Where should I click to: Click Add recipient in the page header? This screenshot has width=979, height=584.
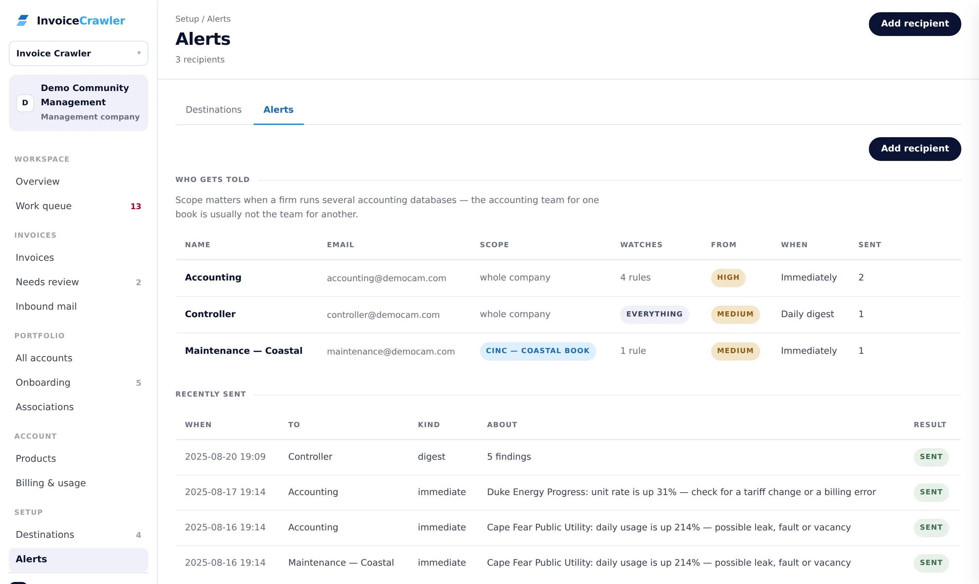click(915, 24)
